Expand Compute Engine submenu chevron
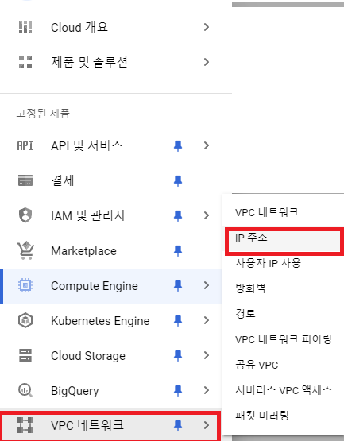This screenshot has width=344, height=441. tap(207, 285)
